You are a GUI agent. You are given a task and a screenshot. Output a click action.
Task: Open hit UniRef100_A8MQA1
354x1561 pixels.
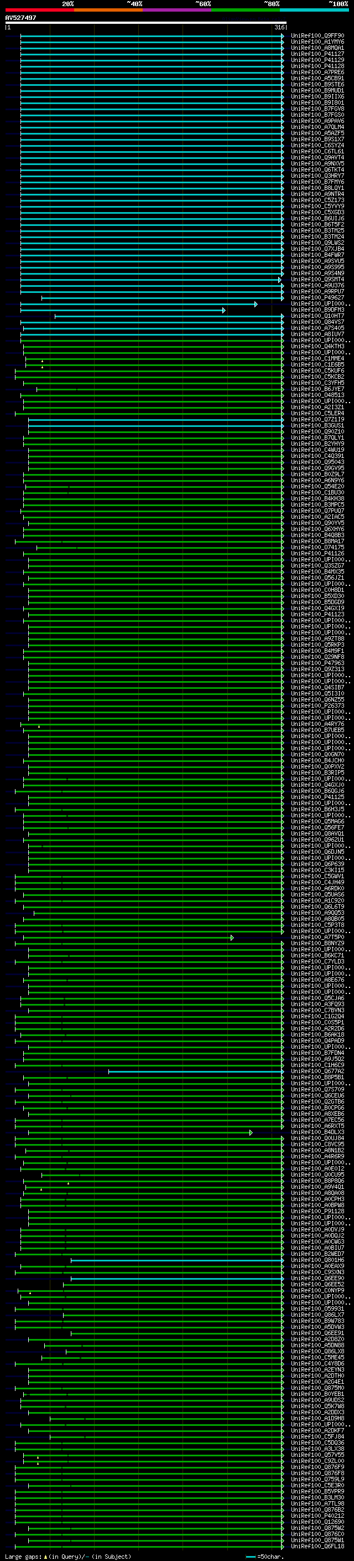click(x=317, y=48)
